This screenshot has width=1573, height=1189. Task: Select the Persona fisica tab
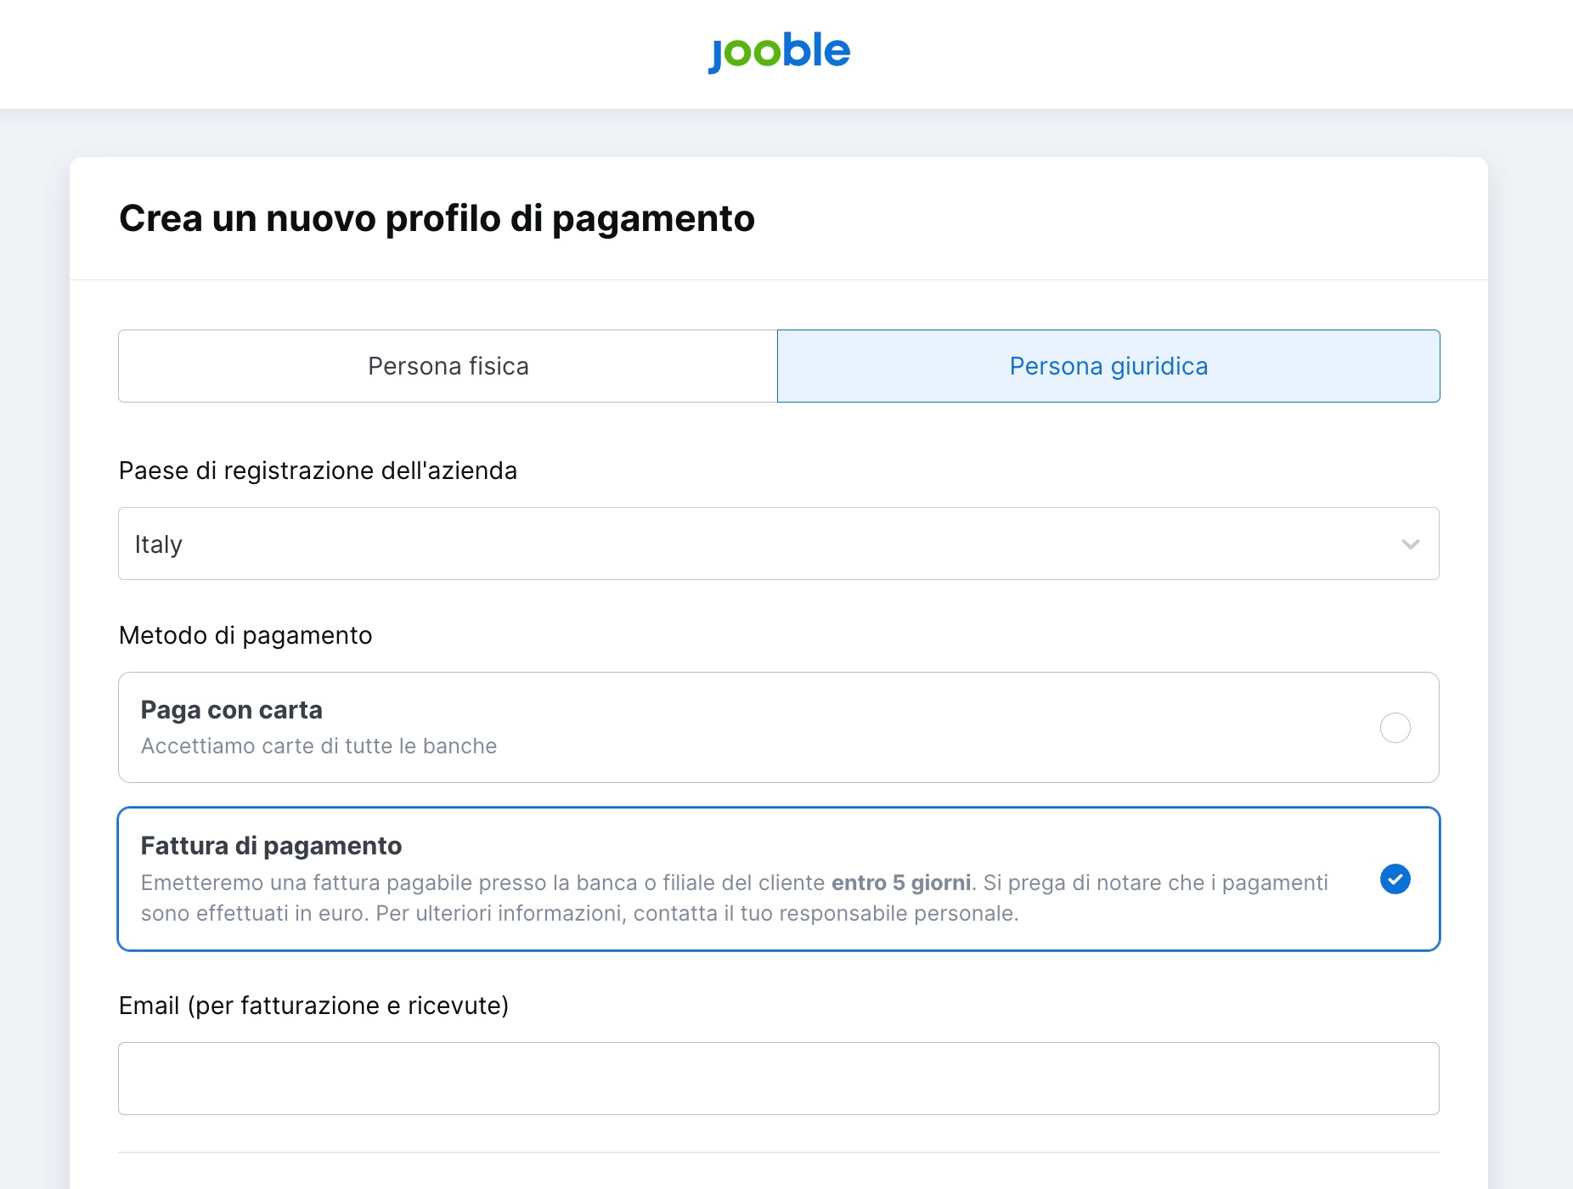coord(448,366)
